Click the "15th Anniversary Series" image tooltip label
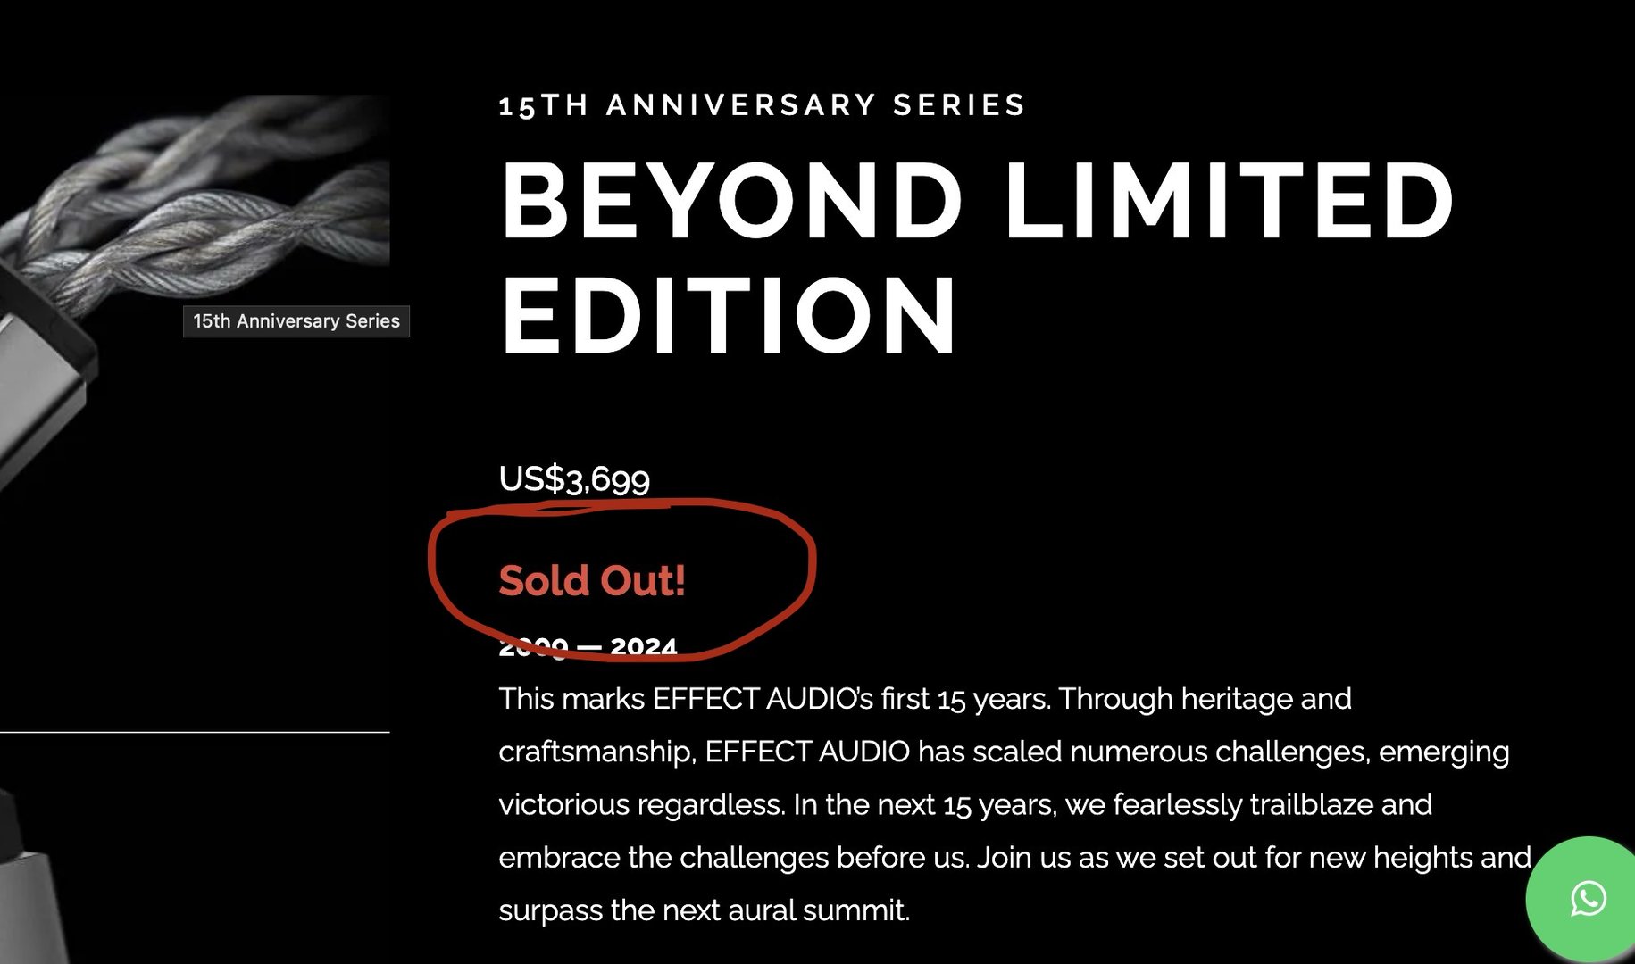The image size is (1635, 964). click(x=296, y=321)
